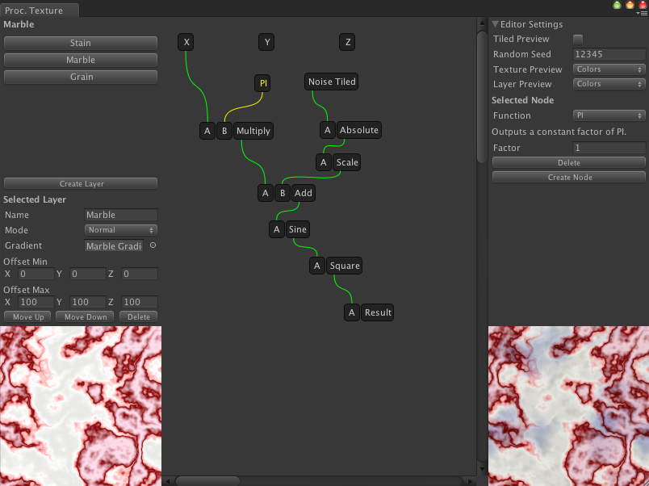Select the Stain layer
The height and width of the screenshot is (486, 649).
pyautogui.click(x=80, y=43)
